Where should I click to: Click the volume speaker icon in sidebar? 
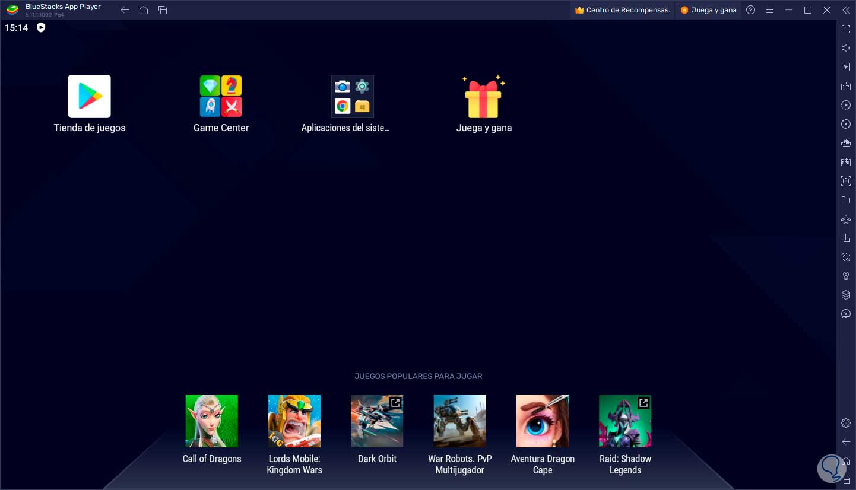click(846, 48)
